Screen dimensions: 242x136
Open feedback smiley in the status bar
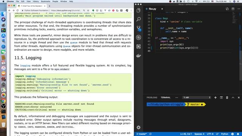(233, 134)
